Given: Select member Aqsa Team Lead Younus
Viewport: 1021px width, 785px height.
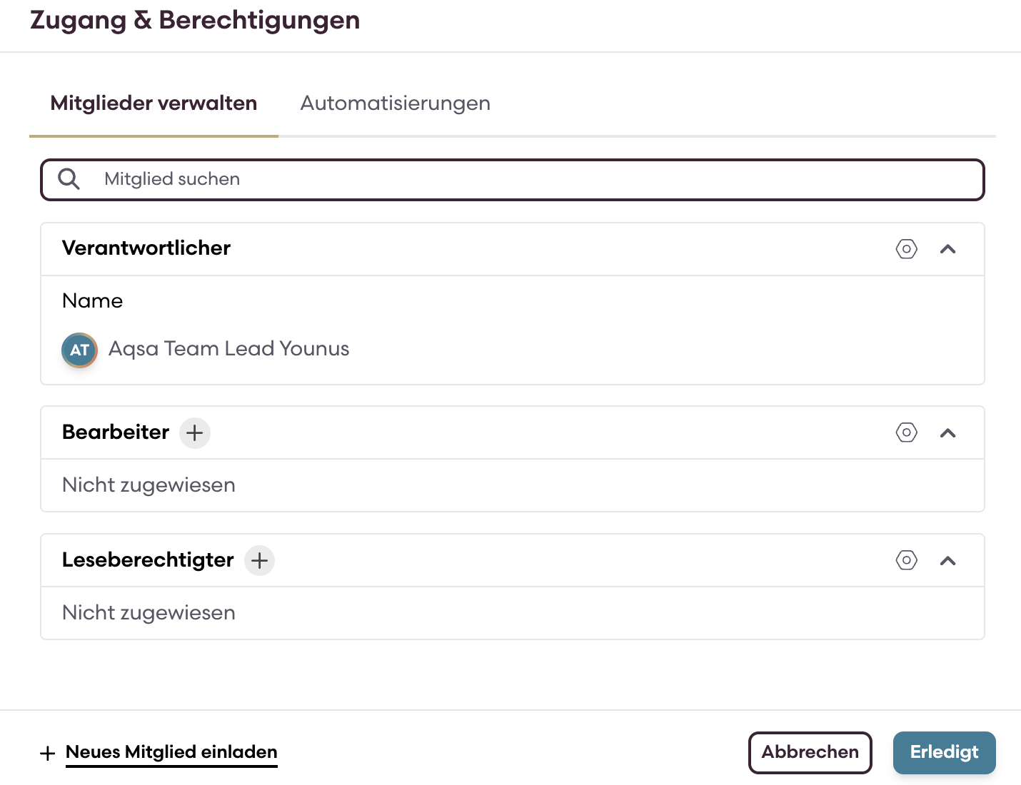Looking at the screenshot, I should point(228,349).
